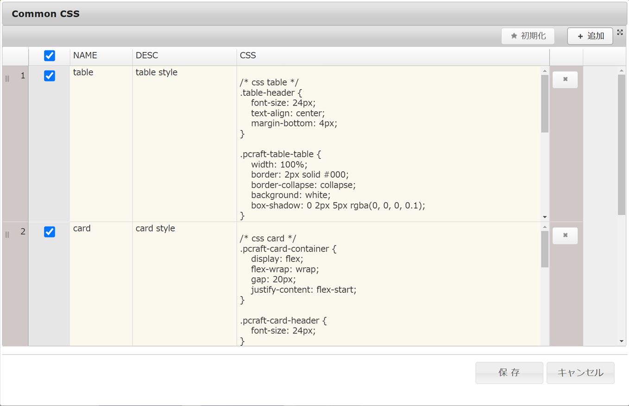Image resolution: width=629 pixels, height=406 pixels.
Task: Click into the card CSS code area
Action: coord(389,284)
